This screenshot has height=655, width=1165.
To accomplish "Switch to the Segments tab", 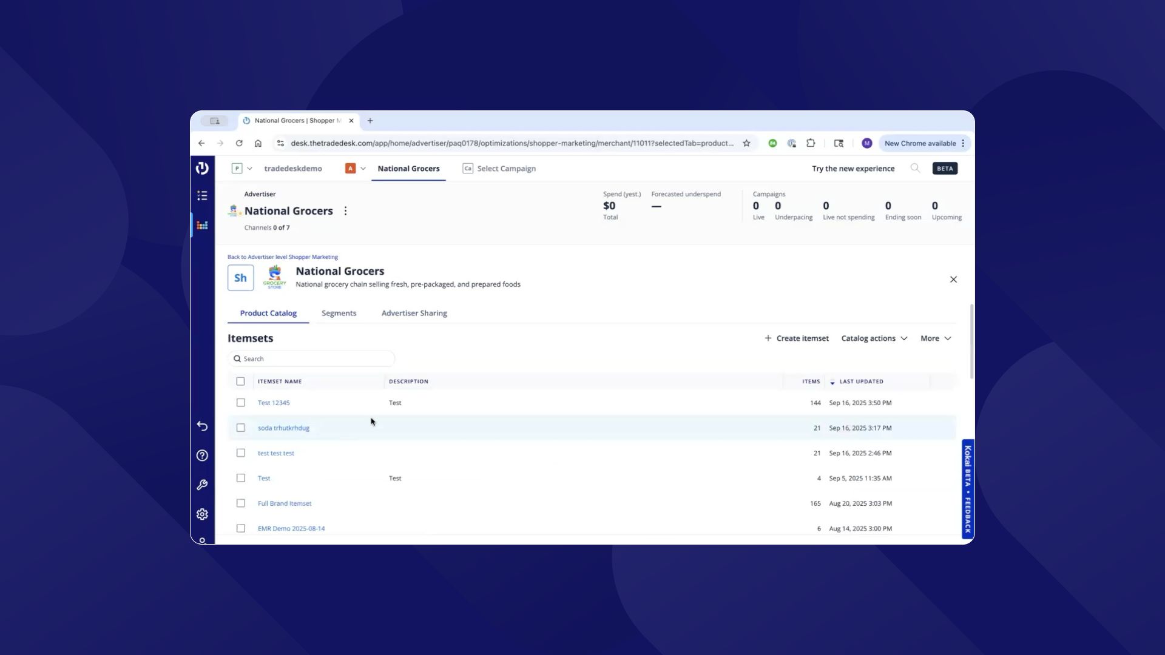I will point(339,313).
